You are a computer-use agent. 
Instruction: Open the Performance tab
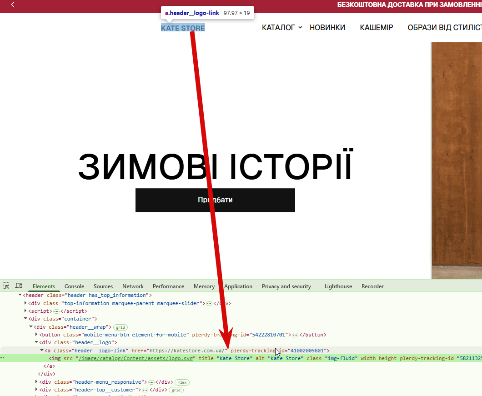(168, 286)
